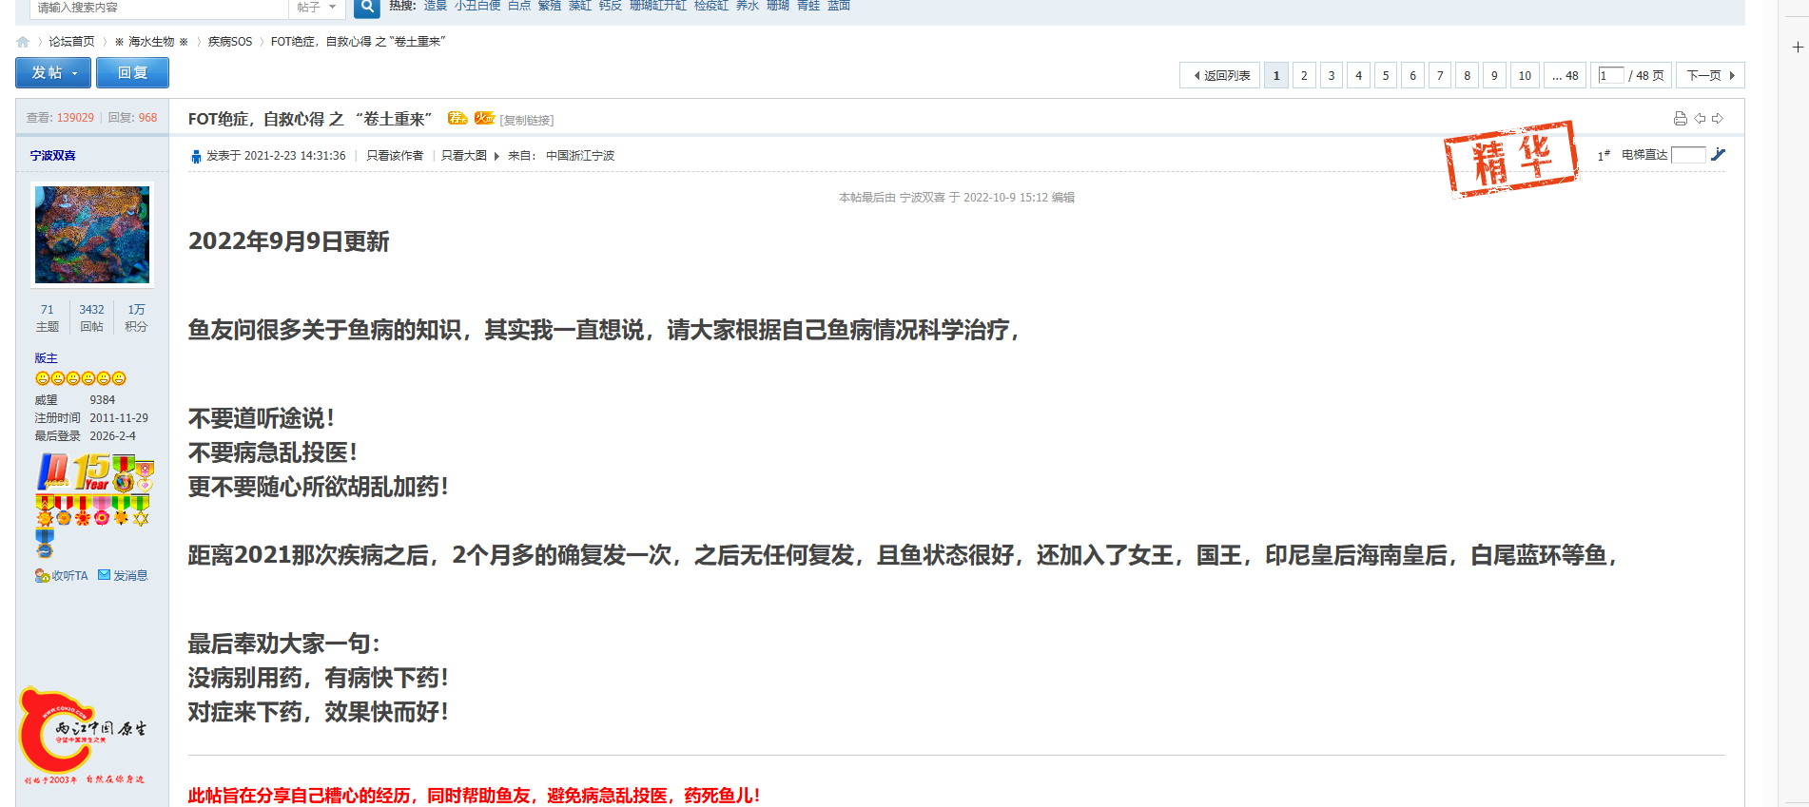1809x807 pixels.
Task: Click 下一页 next page button
Action: click(x=1710, y=75)
